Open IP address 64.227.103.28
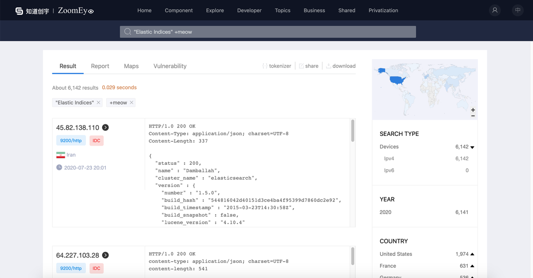533x278 pixels. pos(78,255)
